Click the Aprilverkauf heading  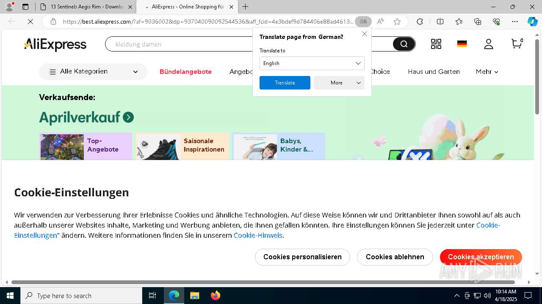point(80,117)
